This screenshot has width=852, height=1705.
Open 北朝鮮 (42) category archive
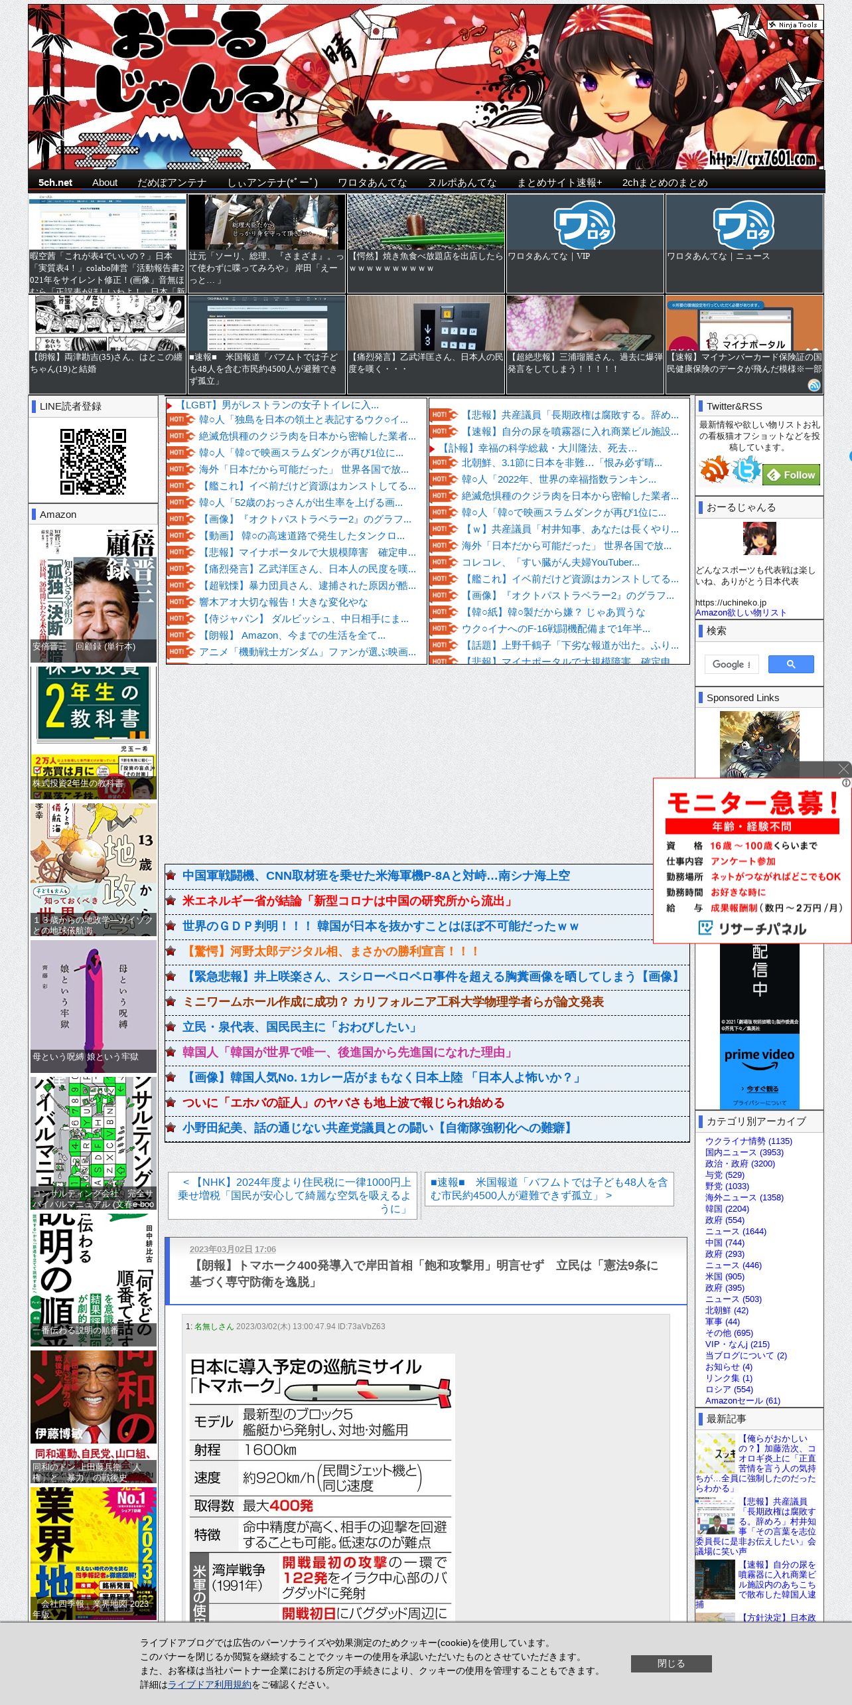[x=727, y=1310]
